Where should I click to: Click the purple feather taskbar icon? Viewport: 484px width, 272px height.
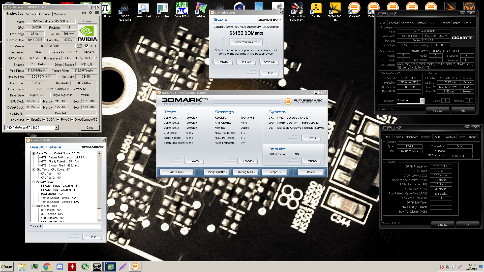(123, 267)
